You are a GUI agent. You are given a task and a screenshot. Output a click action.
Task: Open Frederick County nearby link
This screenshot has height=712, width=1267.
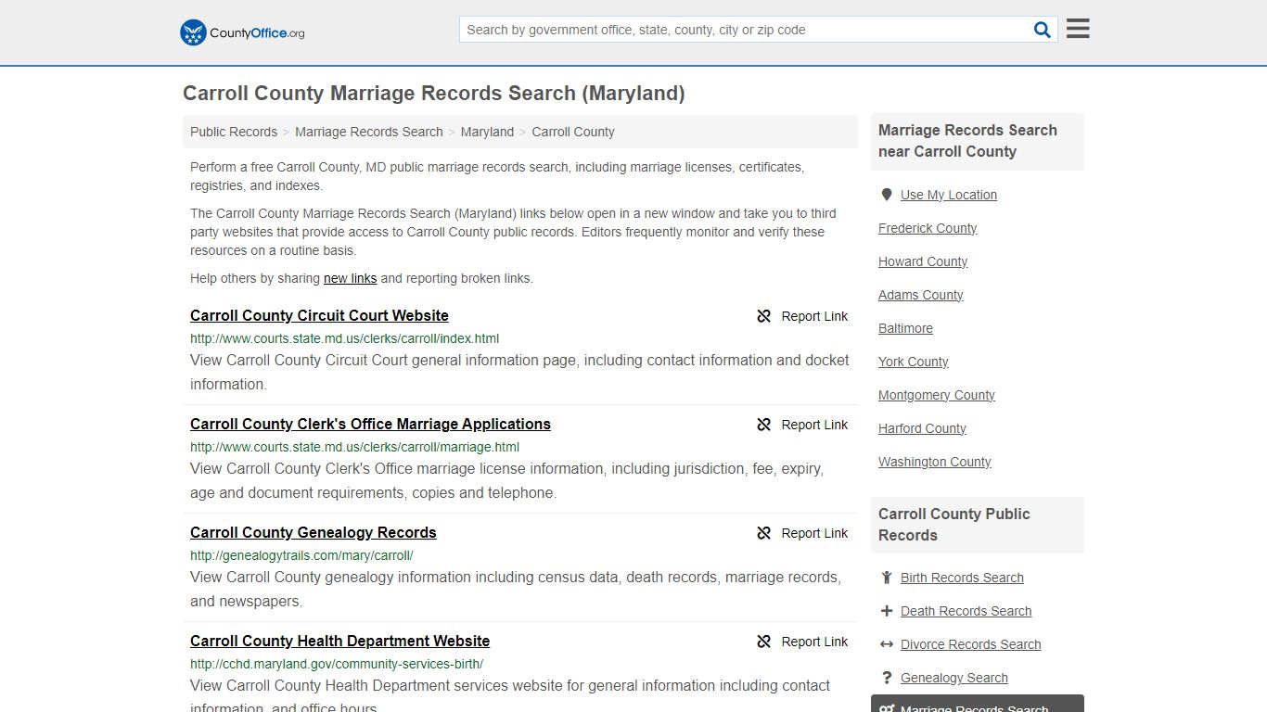click(x=928, y=228)
